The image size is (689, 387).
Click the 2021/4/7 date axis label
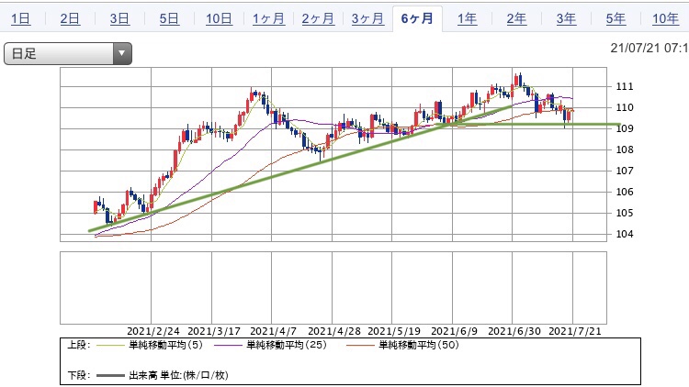(274, 331)
